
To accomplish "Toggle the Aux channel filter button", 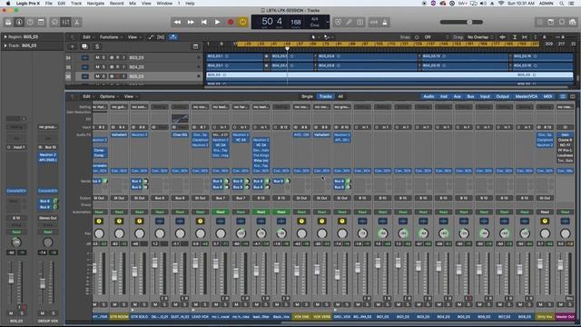I will tap(458, 96).
